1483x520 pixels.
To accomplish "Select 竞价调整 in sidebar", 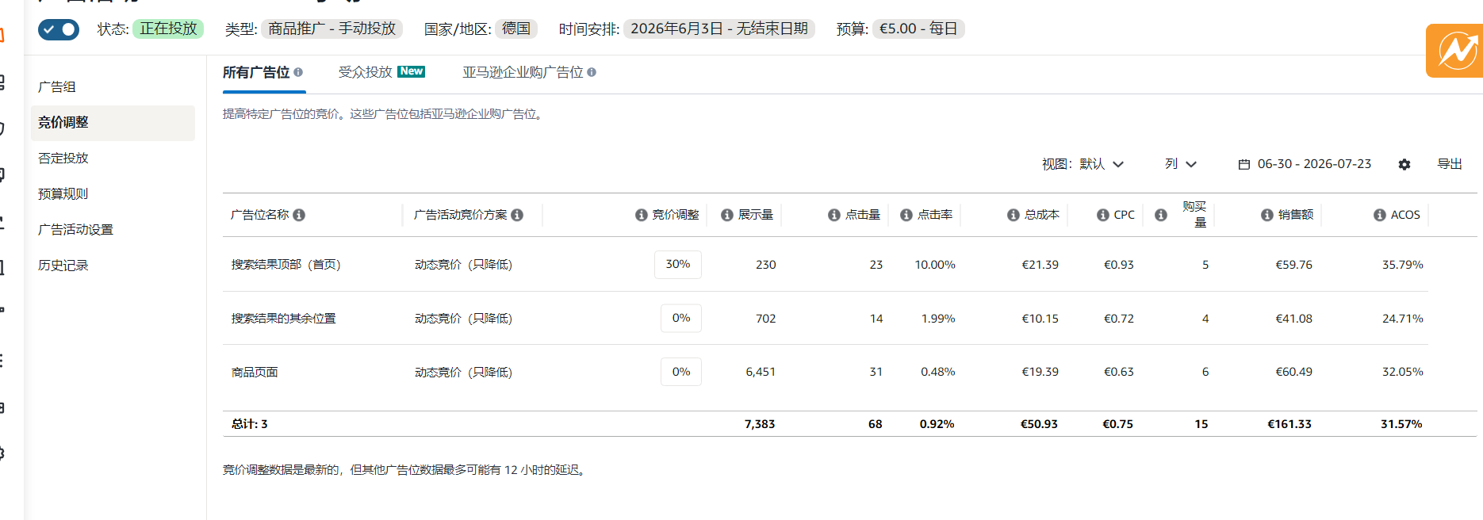I will click(113, 123).
